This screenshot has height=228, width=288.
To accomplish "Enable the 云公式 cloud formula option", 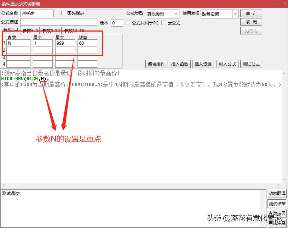I will (x=163, y=23).
